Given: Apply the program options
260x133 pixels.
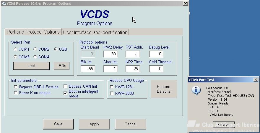Looking at the screenshot, I should 94,124.
